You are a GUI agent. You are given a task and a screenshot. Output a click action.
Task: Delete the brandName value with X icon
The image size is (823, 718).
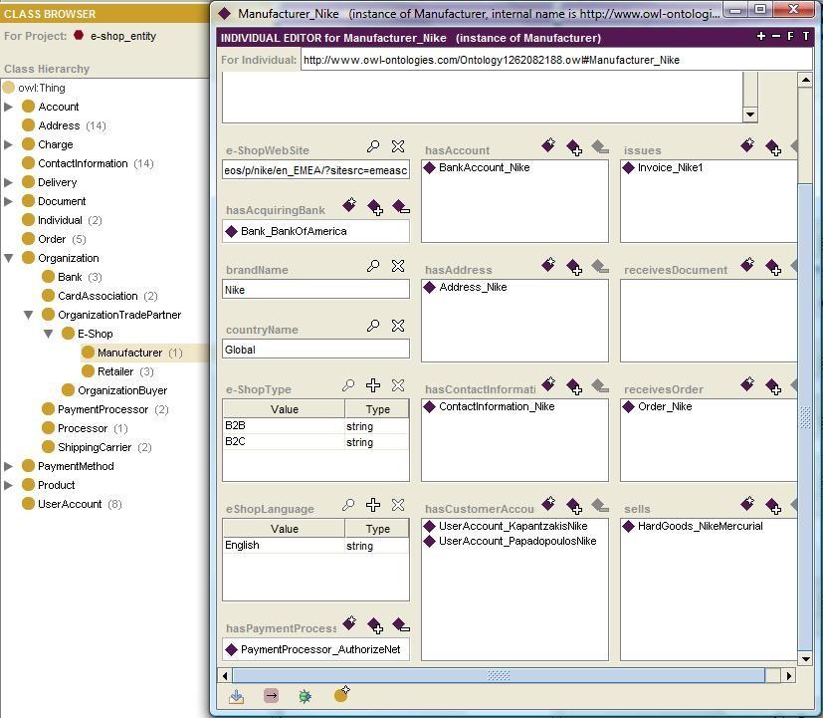pos(398,266)
